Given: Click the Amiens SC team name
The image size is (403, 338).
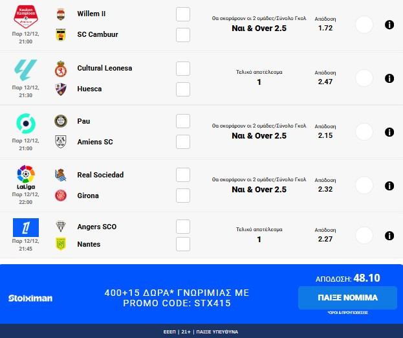Looking at the screenshot, I should coord(95,142).
